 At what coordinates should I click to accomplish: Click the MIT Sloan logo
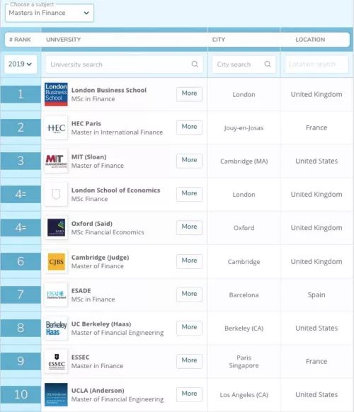coord(56,161)
